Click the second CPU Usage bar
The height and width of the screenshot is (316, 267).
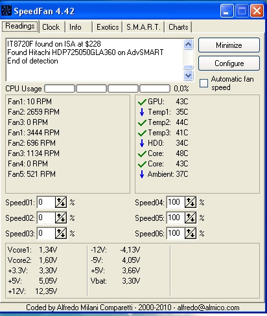coord(91,89)
